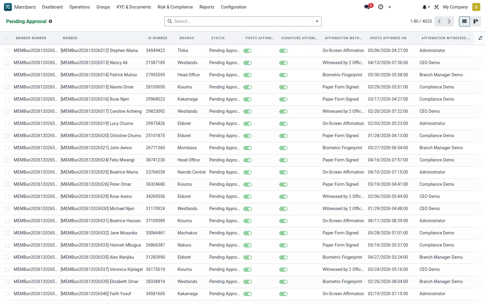Tick the checkbox for Stephen Maina
486x304 pixels.
click(x=7, y=51)
